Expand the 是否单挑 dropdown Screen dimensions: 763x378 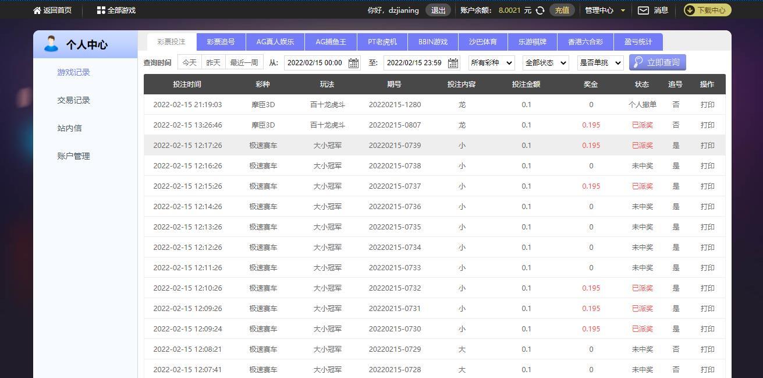click(600, 63)
